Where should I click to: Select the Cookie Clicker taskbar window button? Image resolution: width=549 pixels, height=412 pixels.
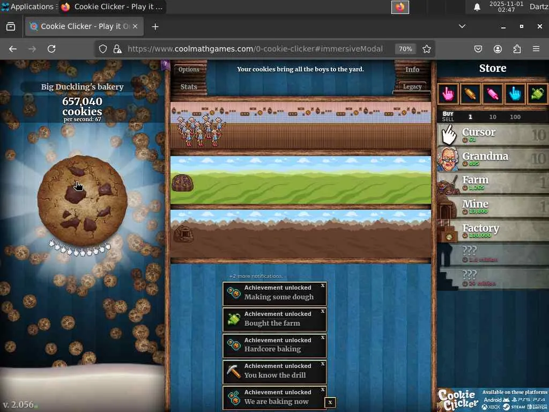point(113,6)
